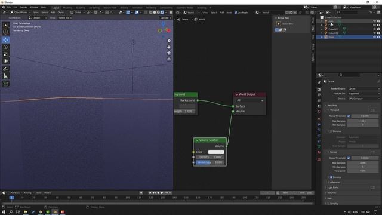Enable Viewport Denoise checkbox
382x215 pixels.
(331, 131)
